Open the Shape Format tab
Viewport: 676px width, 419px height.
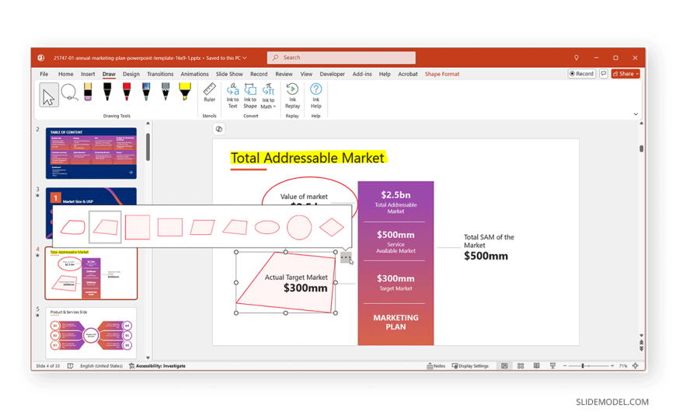(x=442, y=74)
